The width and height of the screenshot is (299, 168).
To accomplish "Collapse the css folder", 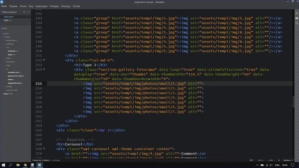I will point(7,48).
